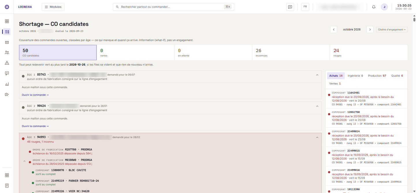The width and height of the screenshot is (416, 193).
Task: Click the LOCNEXIA crosshair logo icon
Action: (7, 7)
